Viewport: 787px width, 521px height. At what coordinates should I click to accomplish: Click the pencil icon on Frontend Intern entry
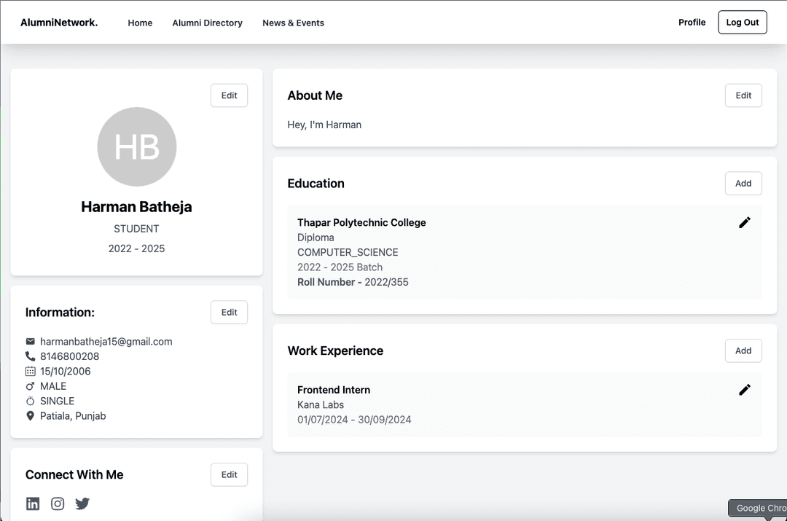[745, 390]
